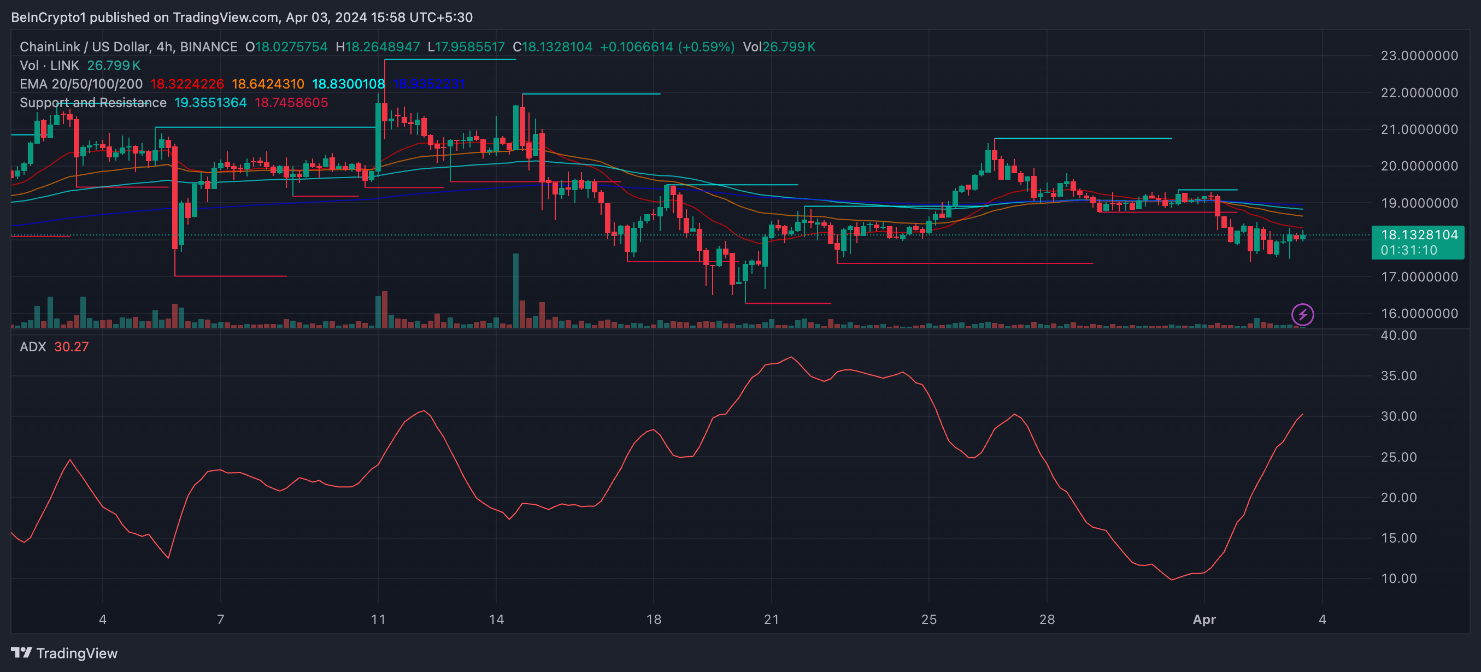Click the 25 date marker on time axis
The height and width of the screenshot is (672, 1481).
(x=928, y=619)
